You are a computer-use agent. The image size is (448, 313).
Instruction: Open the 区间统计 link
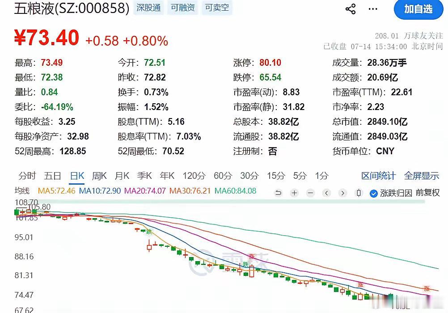point(379,176)
